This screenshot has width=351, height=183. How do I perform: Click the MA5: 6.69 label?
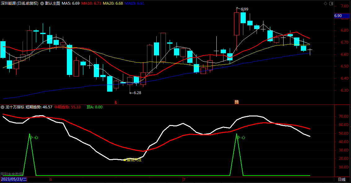pos(71,3)
